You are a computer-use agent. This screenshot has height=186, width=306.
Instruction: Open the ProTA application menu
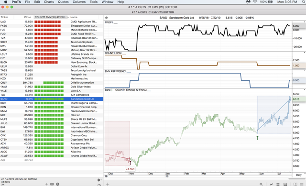[16, 2]
